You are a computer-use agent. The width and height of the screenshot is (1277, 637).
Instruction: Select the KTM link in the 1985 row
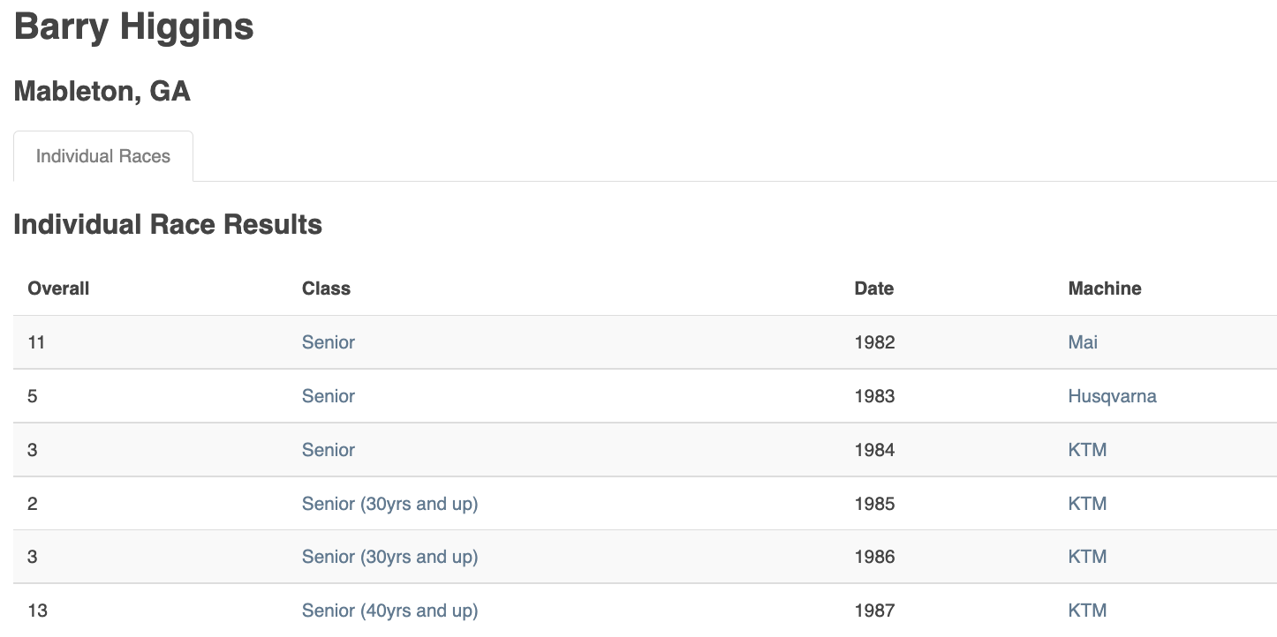(x=1087, y=504)
